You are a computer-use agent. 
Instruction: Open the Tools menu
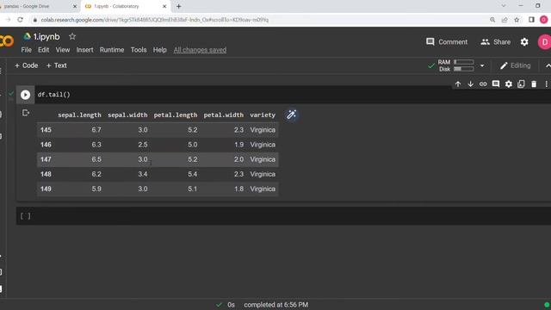click(x=139, y=50)
